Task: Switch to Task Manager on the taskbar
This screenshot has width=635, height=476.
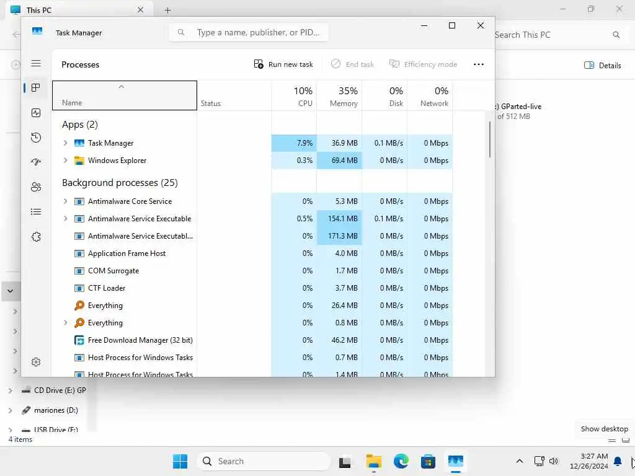Action: (x=456, y=461)
